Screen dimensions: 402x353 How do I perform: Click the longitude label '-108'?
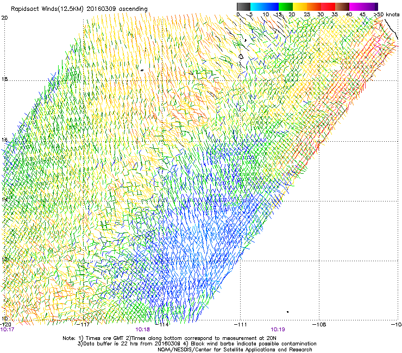(x=319, y=325)
